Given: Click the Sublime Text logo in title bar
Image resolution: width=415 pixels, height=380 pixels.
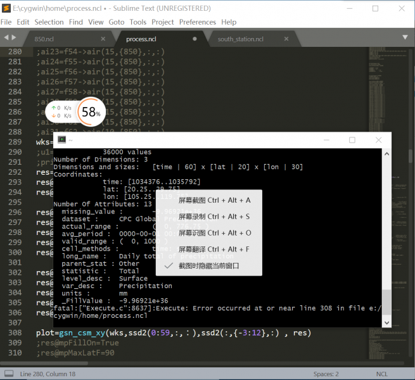Looking at the screenshot, I should (6, 8).
